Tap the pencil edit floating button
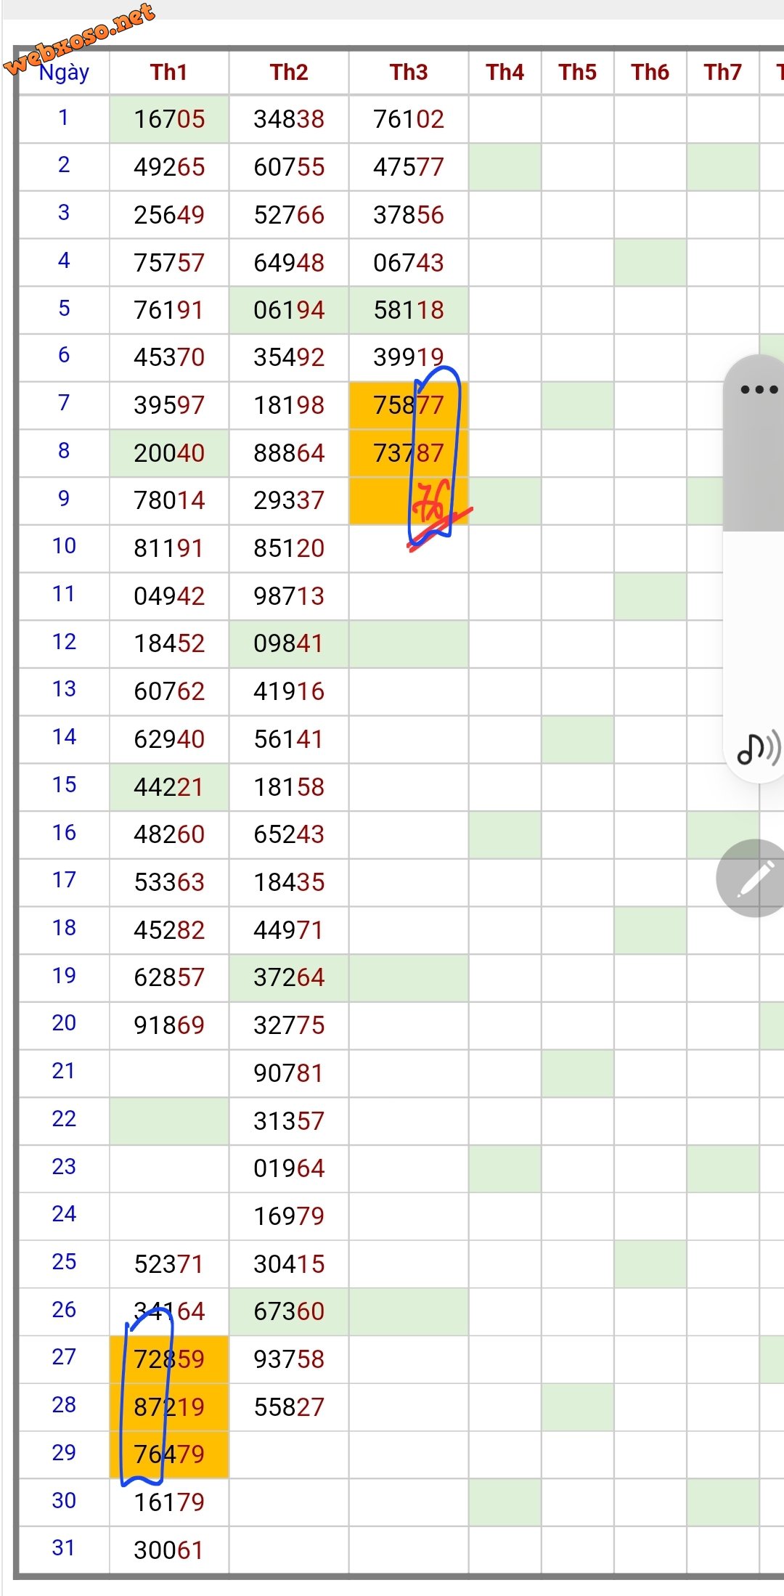Screen dimensions: 784x1596 coord(755,878)
